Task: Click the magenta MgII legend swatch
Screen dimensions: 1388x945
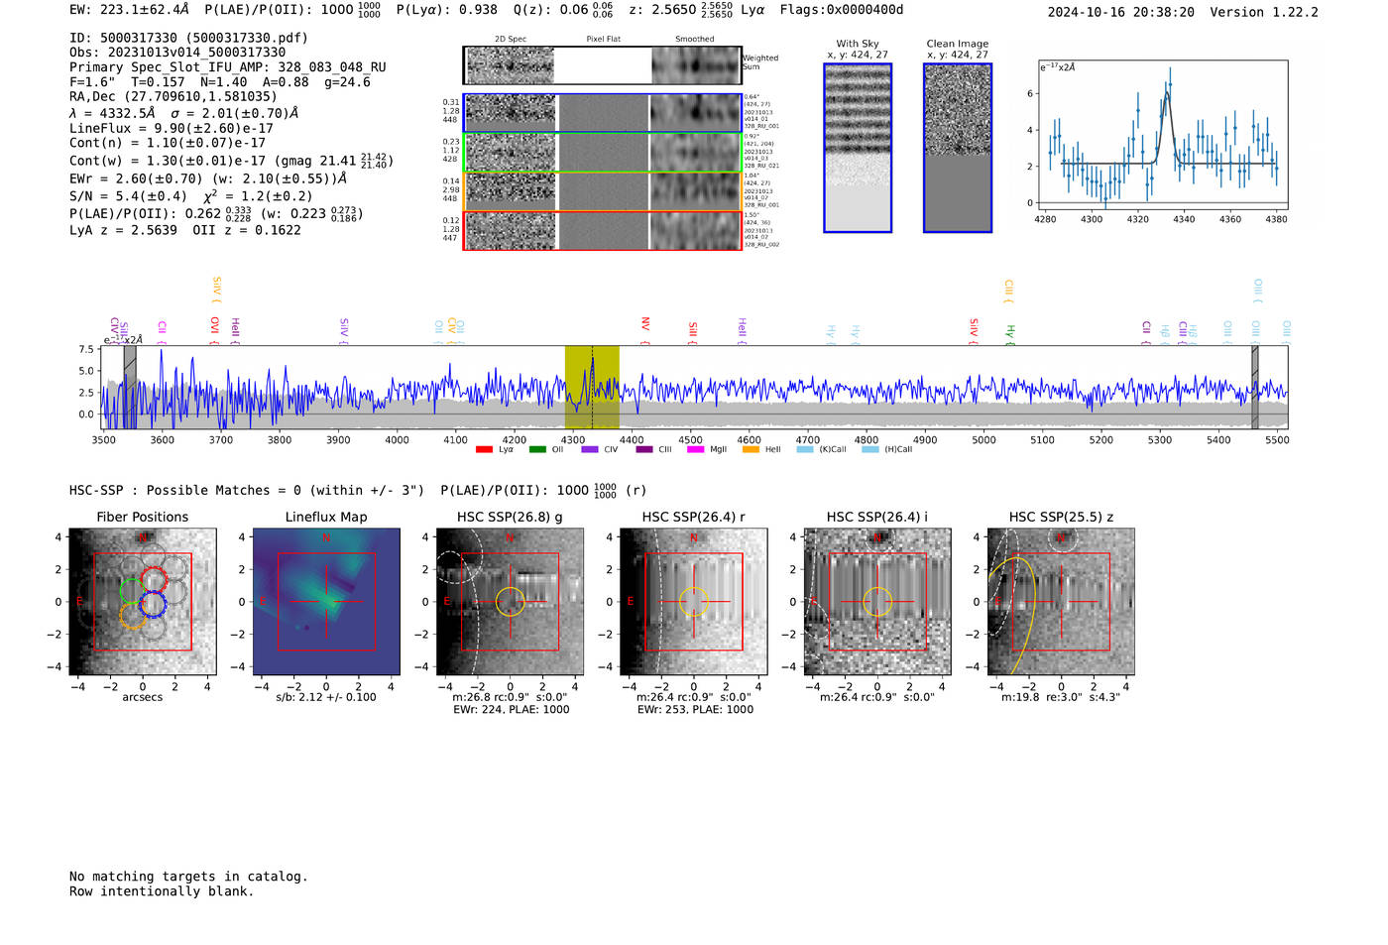Action: pyautogui.click(x=695, y=449)
